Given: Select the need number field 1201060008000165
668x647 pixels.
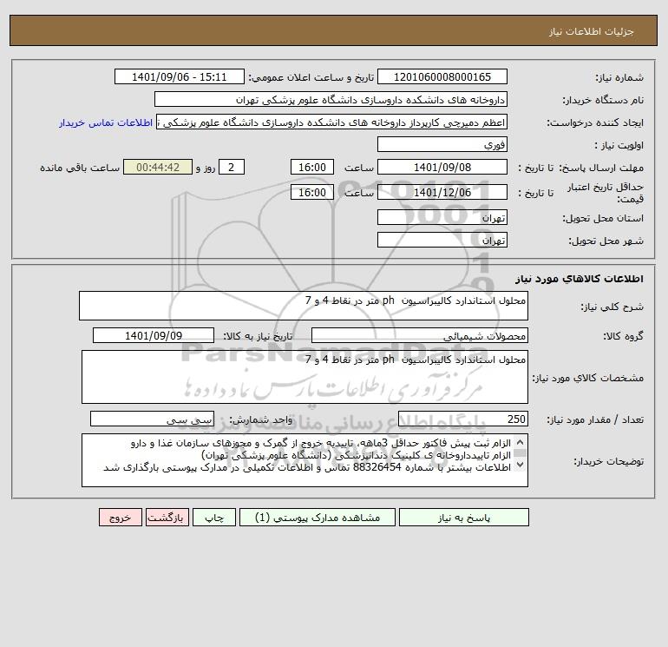Looking at the screenshot, I should pyautogui.click(x=442, y=76).
